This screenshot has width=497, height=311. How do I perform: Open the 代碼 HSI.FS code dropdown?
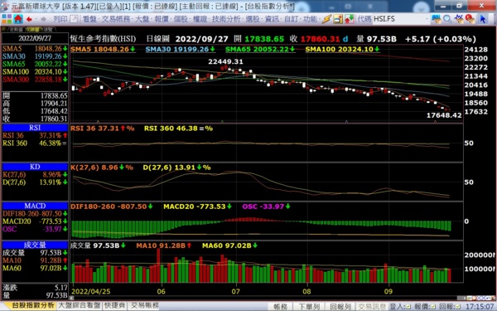401,19
